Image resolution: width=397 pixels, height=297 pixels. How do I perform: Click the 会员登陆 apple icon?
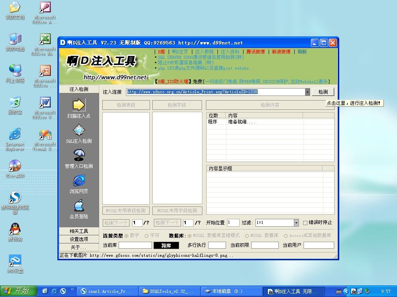(x=79, y=205)
